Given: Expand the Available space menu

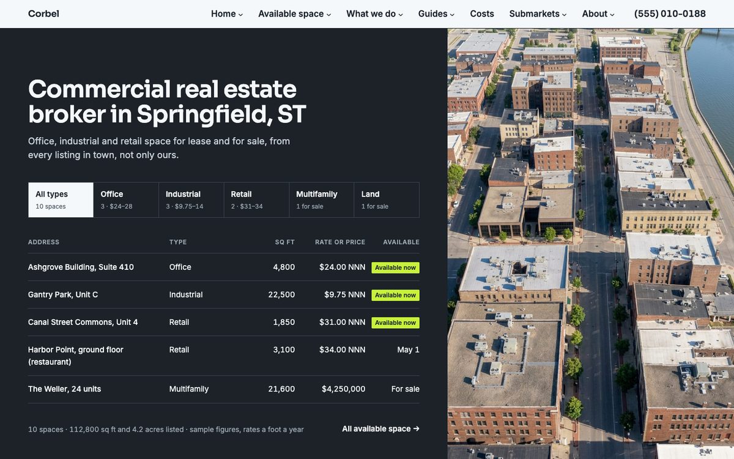Looking at the screenshot, I should click(295, 13).
